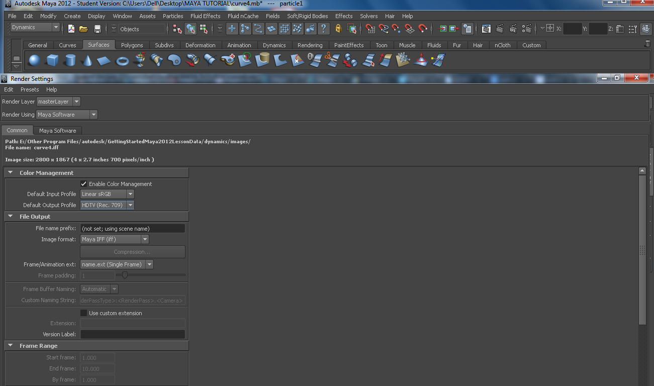654x386 pixels.
Task: Open the Soft/Rigid Bodies menu
Action: [x=308, y=16]
